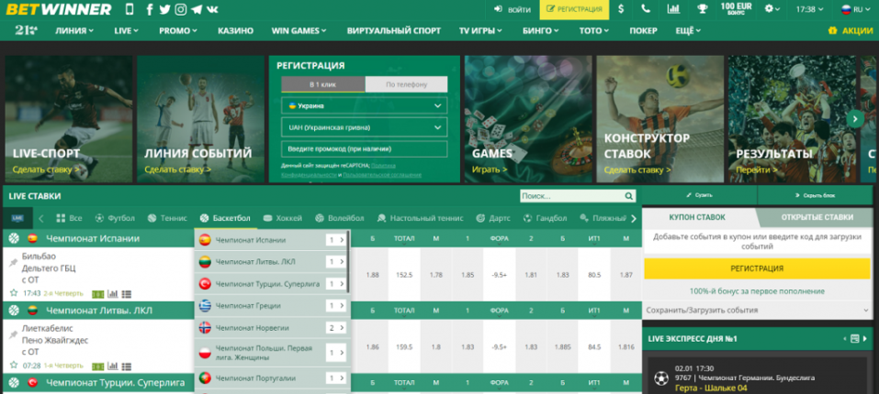The width and height of the screenshot is (879, 394).
Task: Open the list icon for the Бильбао match
Action: click(127, 294)
